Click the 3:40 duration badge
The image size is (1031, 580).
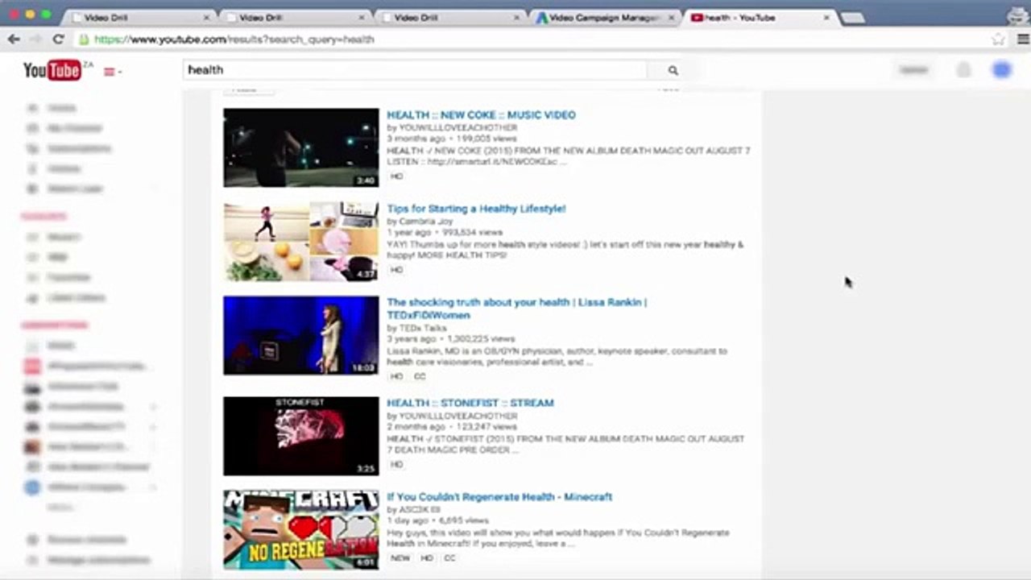coord(366,180)
